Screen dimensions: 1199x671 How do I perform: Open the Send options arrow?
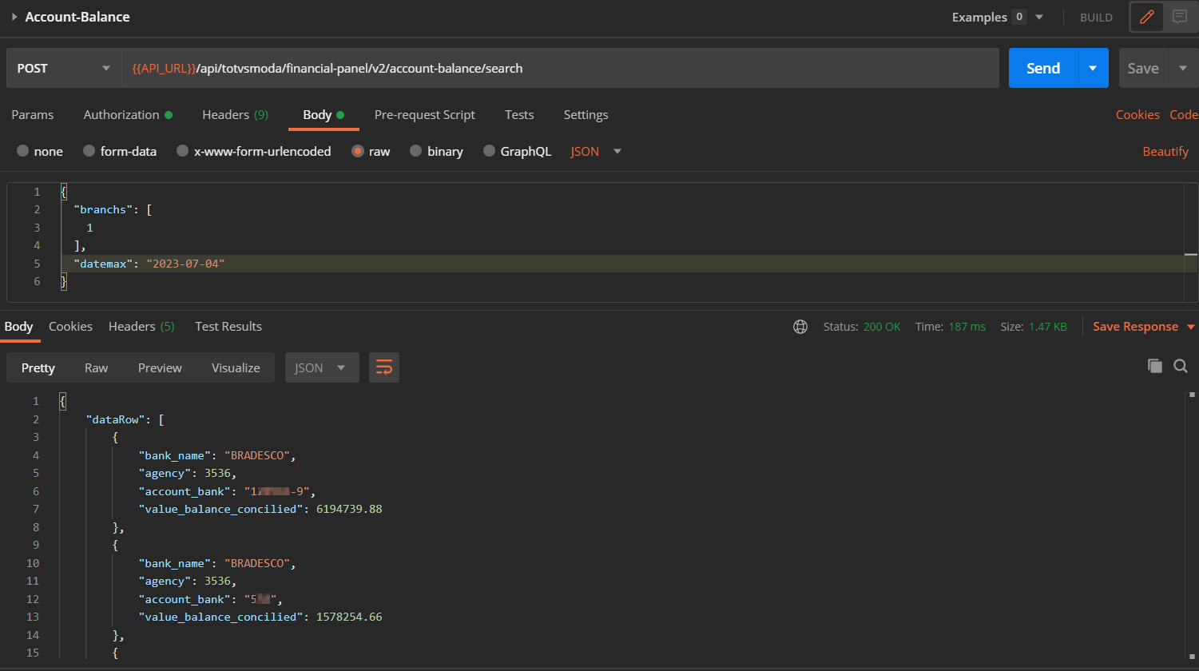click(1094, 68)
